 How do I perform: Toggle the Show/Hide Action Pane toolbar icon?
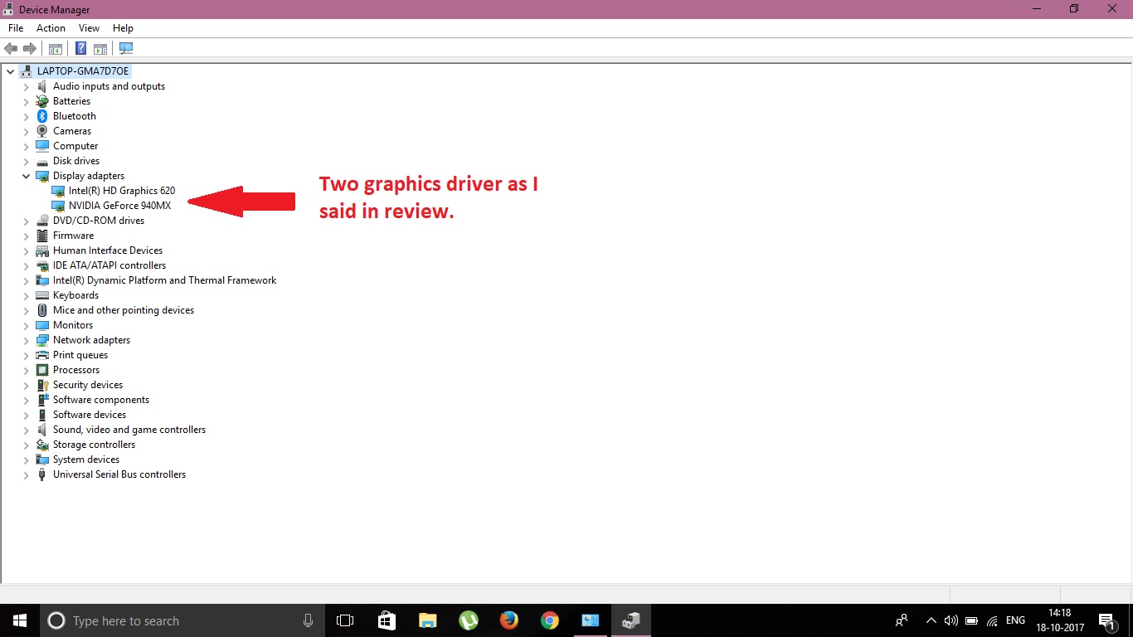[x=100, y=49]
